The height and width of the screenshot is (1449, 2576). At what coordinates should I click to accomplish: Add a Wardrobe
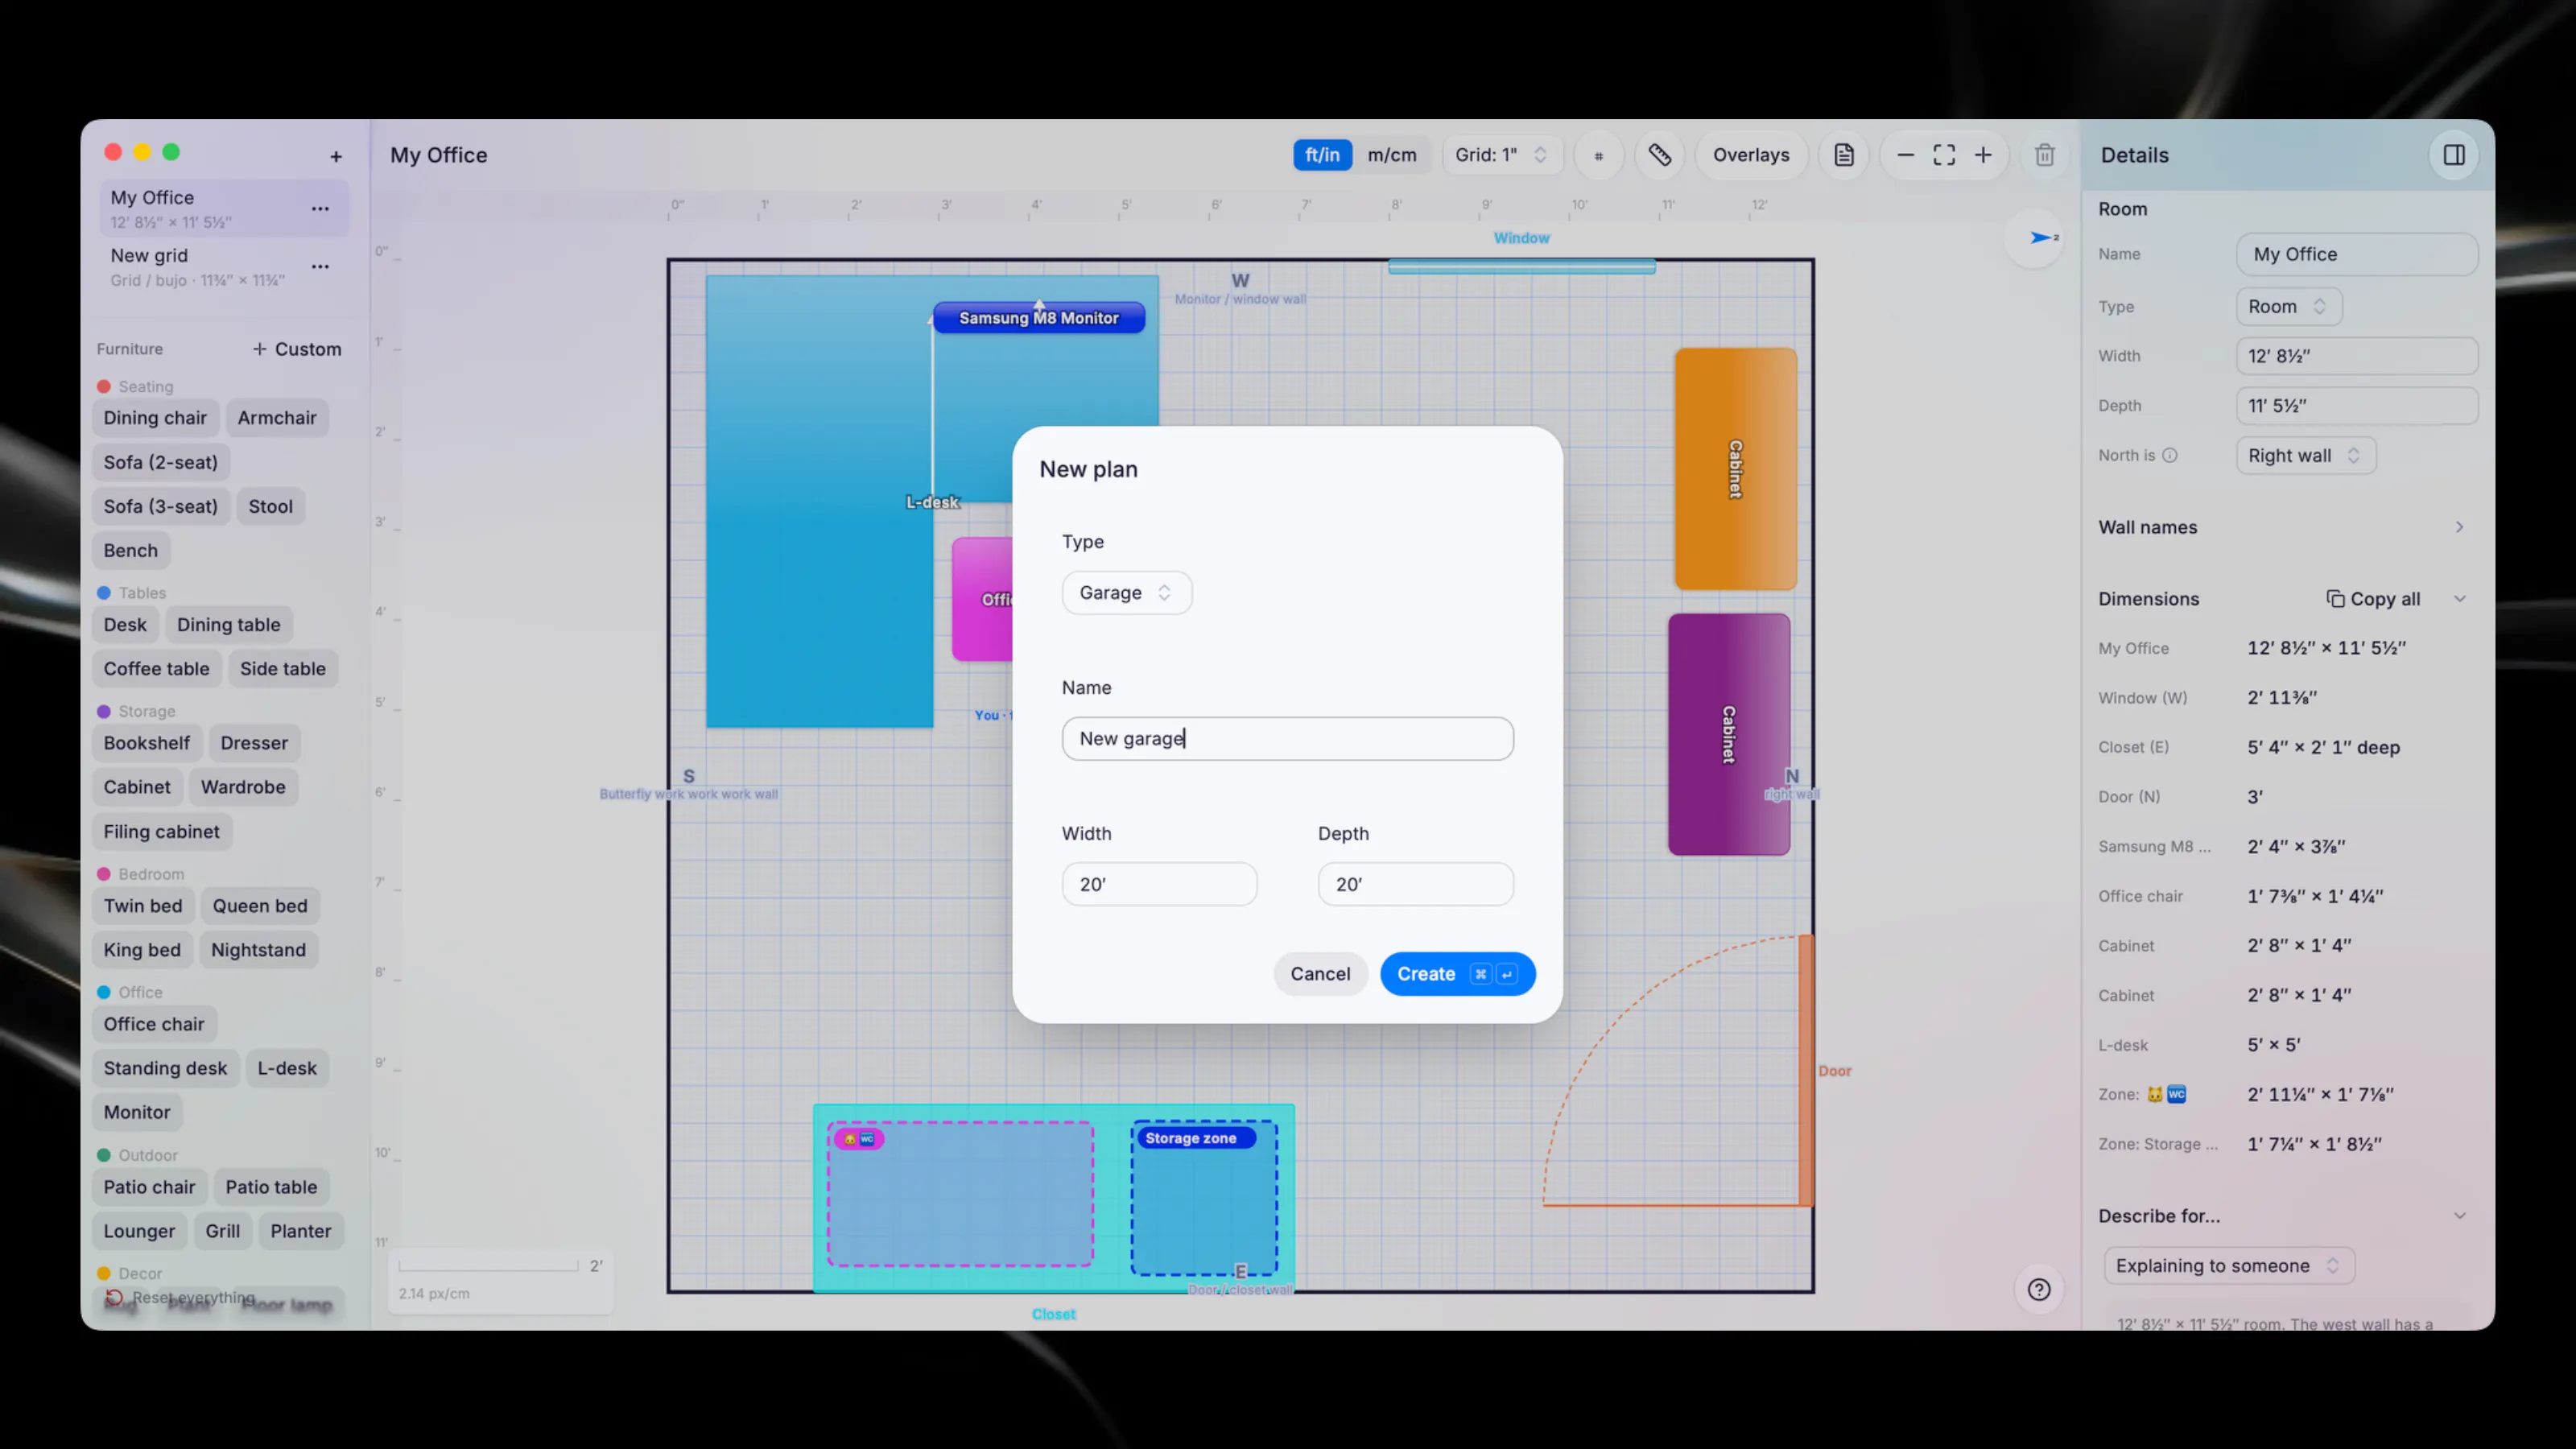(243, 787)
